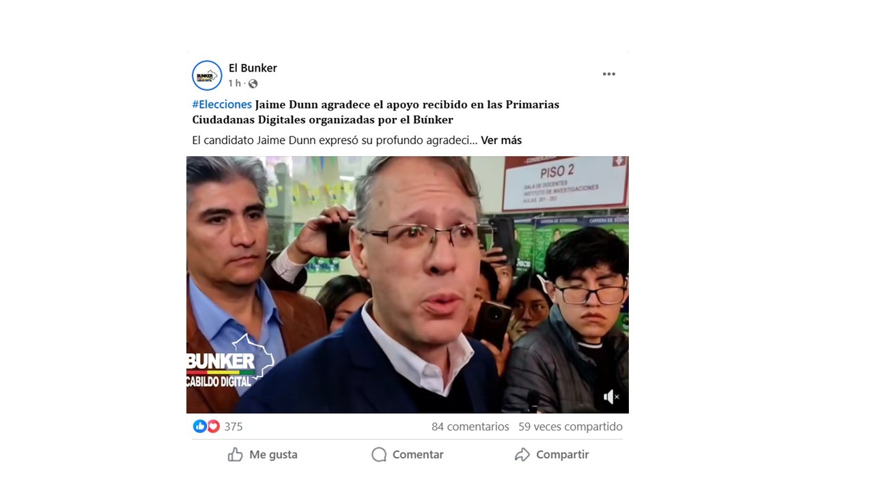This screenshot has width=874, height=491.
Task: View the 375 reactions count
Action: pyautogui.click(x=234, y=426)
